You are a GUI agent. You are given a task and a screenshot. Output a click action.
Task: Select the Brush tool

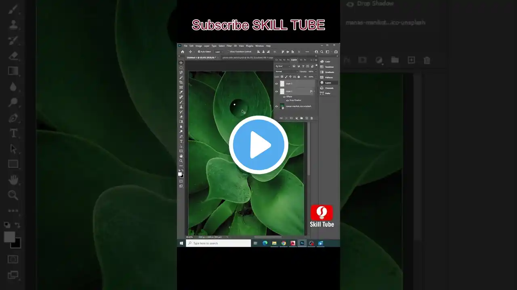(x=181, y=102)
